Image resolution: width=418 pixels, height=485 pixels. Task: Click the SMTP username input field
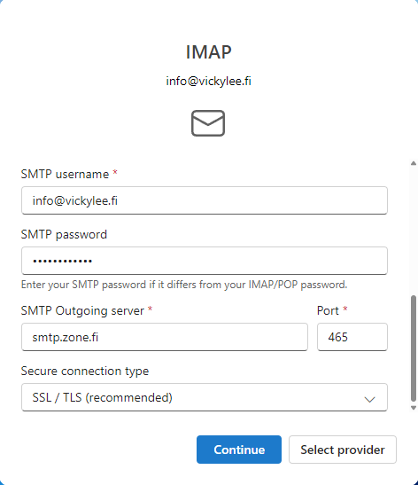tap(205, 200)
